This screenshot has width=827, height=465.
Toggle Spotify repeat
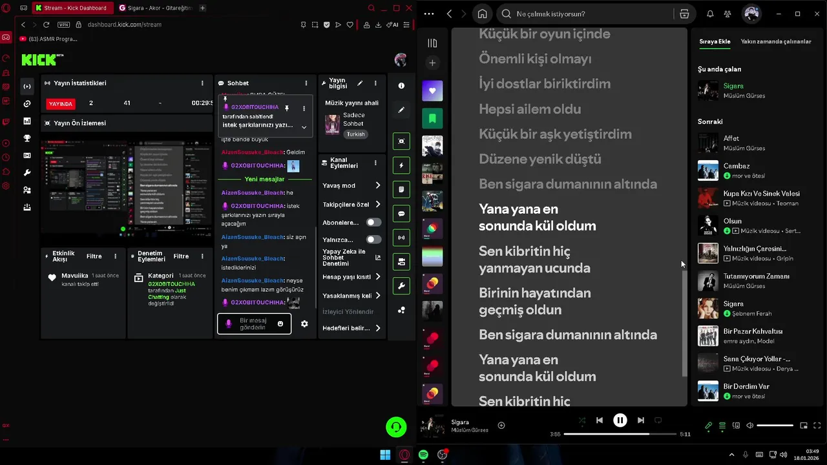point(658,420)
